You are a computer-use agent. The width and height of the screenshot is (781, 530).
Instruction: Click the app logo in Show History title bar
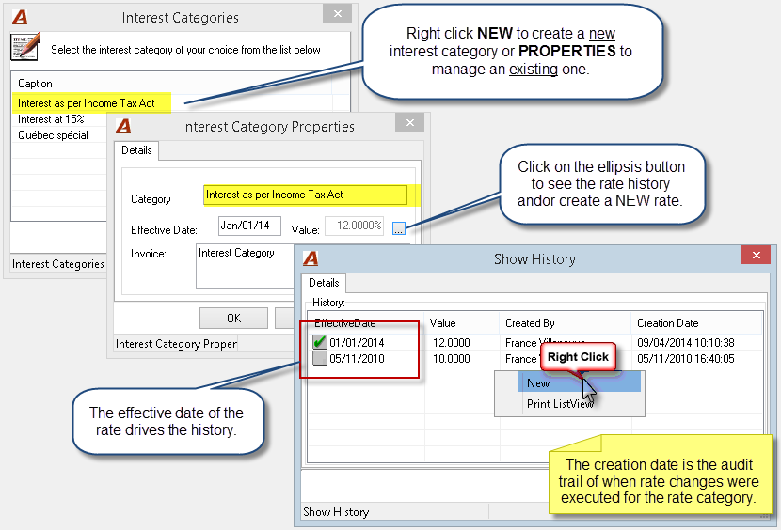tap(311, 258)
